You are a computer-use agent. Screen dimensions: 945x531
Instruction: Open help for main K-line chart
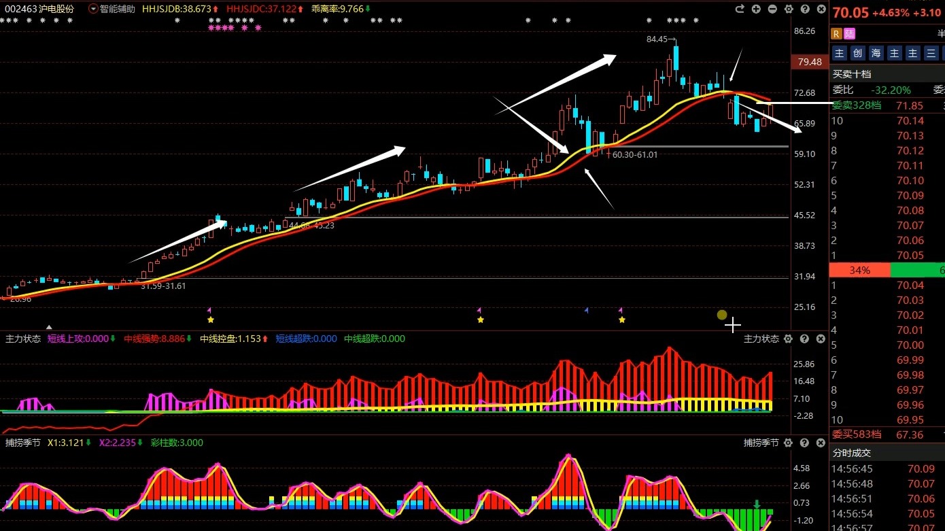click(805, 9)
